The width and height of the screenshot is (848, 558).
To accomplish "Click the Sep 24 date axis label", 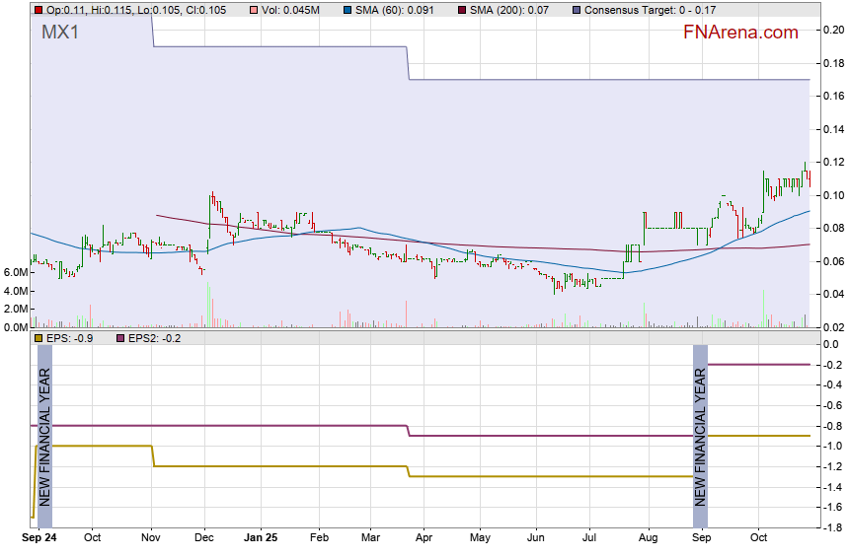I will tap(39, 538).
